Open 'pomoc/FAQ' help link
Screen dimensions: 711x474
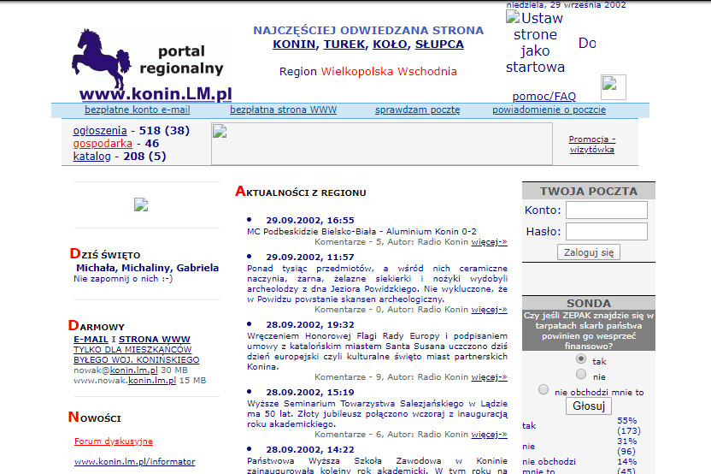(544, 97)
